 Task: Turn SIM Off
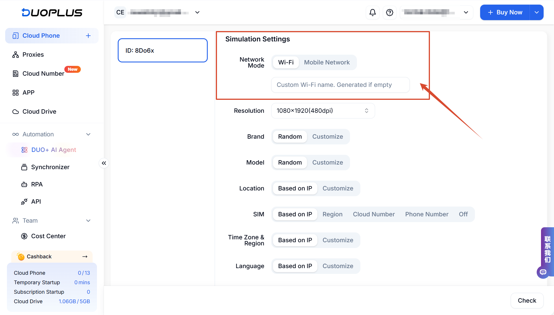(x=463, y=214)
